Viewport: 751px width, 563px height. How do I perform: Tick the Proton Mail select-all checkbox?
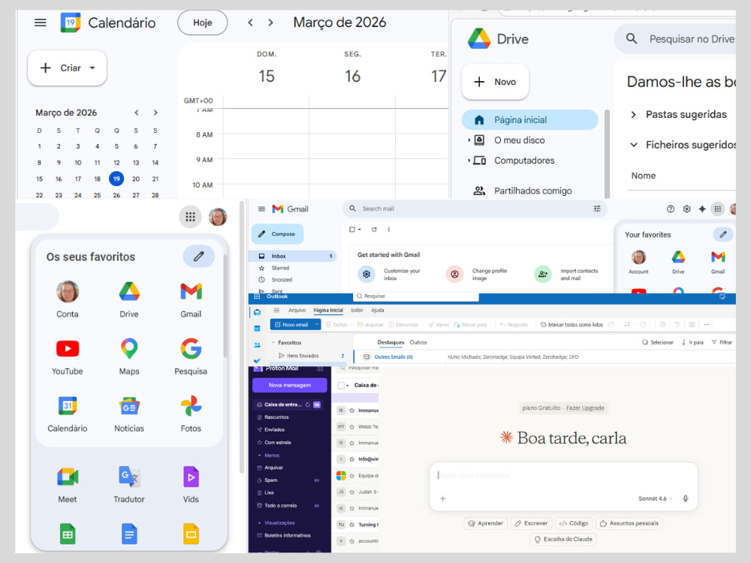click(x=341, y=385)
